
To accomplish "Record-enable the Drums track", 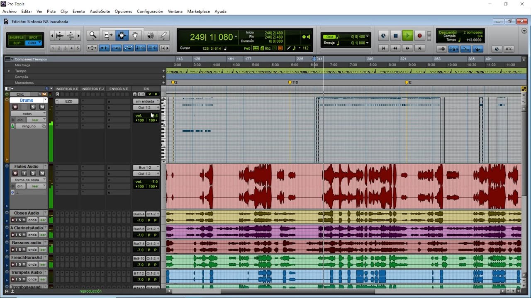I will point(15,107).
